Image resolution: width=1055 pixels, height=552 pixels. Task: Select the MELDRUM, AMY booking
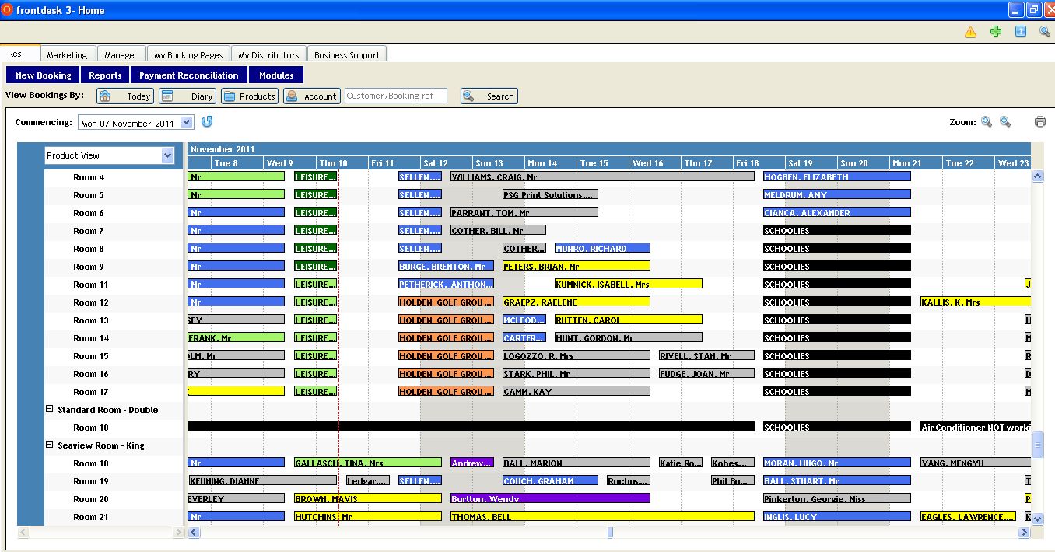tap(836, 194)
